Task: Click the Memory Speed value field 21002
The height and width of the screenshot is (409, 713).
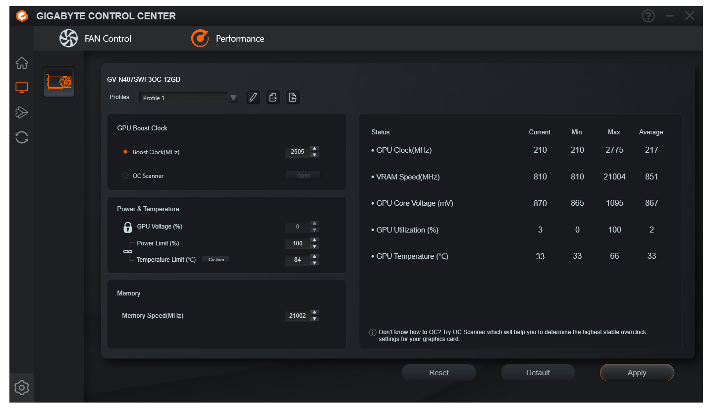Action: pos(297,316)
